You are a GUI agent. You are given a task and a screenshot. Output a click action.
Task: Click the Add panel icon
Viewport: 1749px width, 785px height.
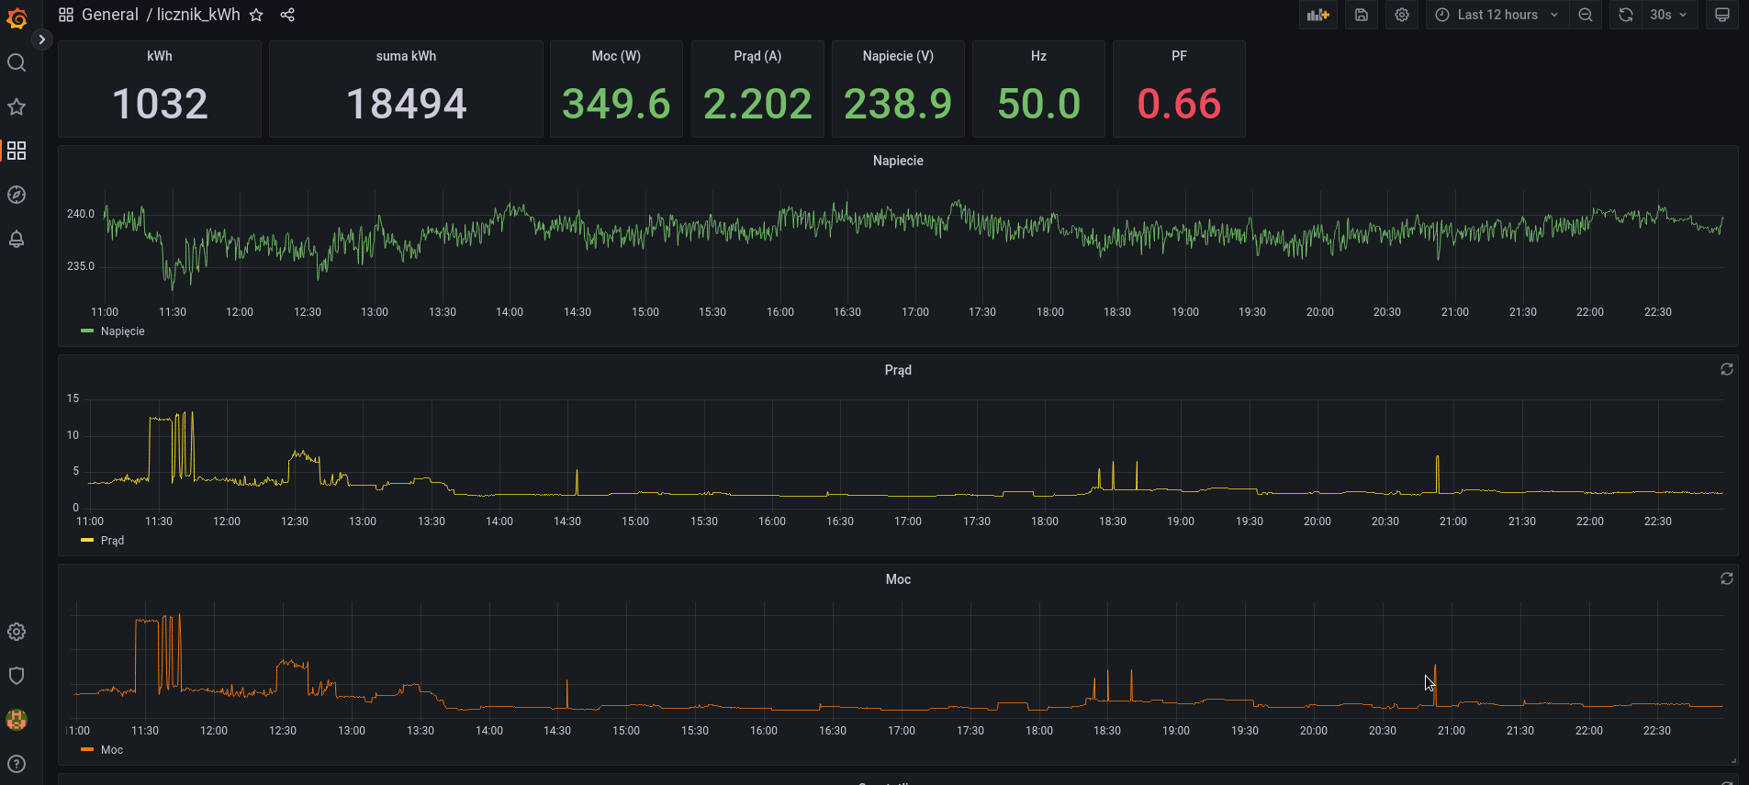[1317, 15]
